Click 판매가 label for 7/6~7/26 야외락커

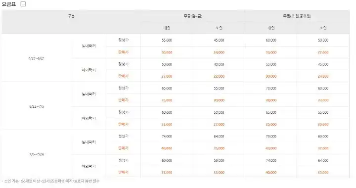pos(123,172)
